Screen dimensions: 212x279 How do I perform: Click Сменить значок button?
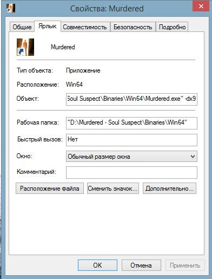click(113, 189)
